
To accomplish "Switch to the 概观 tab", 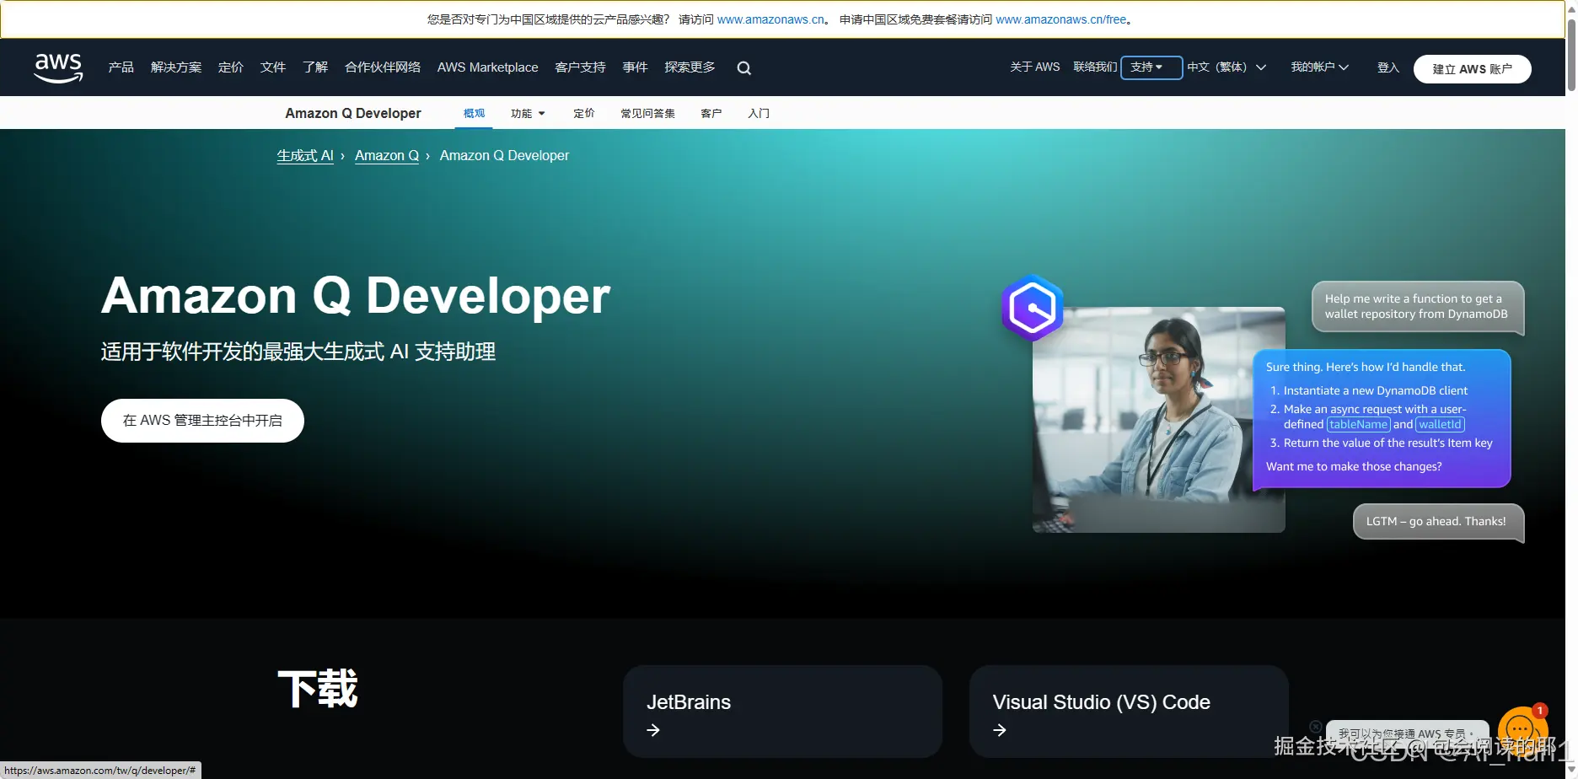I will (x=474, y=113).
